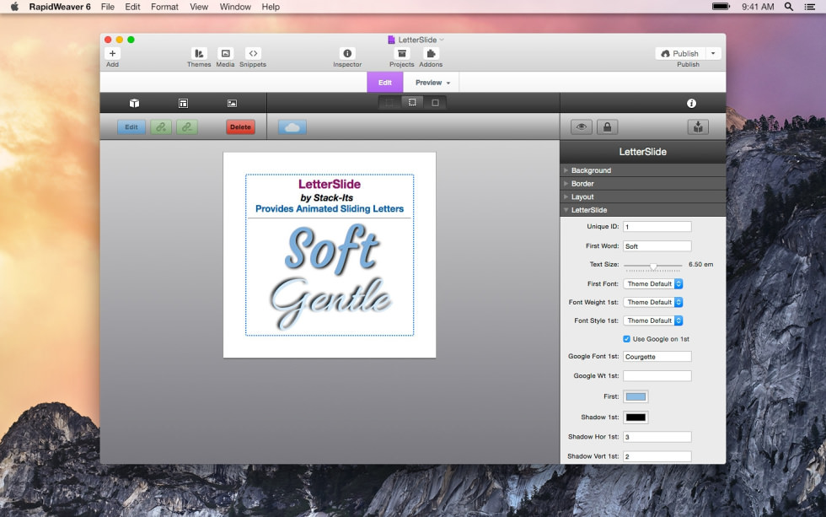Viewport: 826px width, 517px height.
Task: Click the export stack box icon
Action: pyautogui.click(x=698, y=127)
